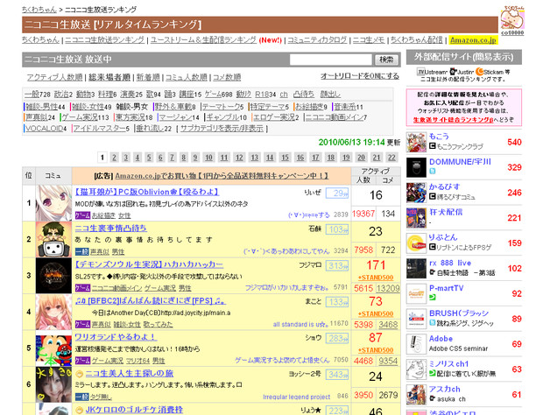Open 【猫耳娘が】PC版Oblivion broadcast title
Image resolution: width=543 pixels, height=415 pixels.
pyautogui.click(x=147, y=192)
